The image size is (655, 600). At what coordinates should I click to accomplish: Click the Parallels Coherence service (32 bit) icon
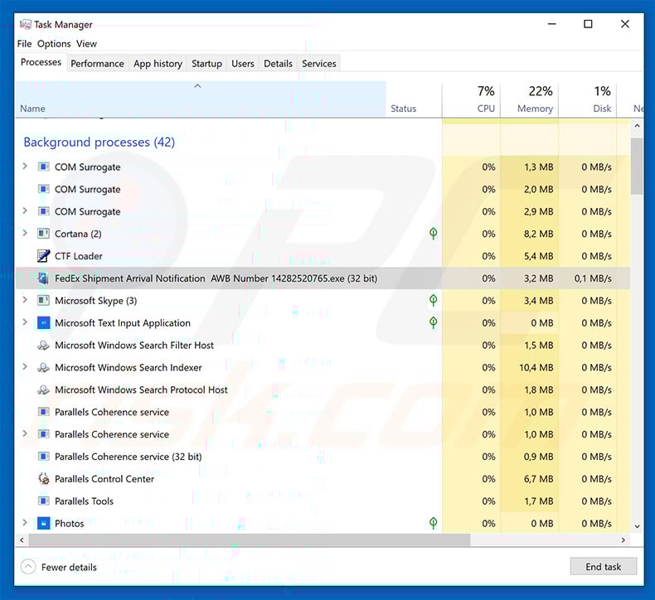point(43,457)
